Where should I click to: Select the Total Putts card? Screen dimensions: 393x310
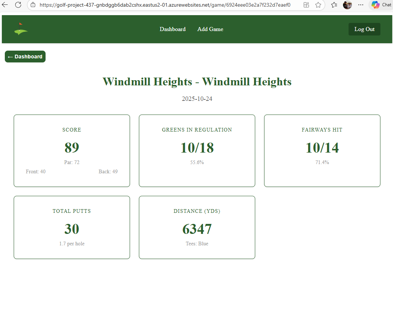72,227
